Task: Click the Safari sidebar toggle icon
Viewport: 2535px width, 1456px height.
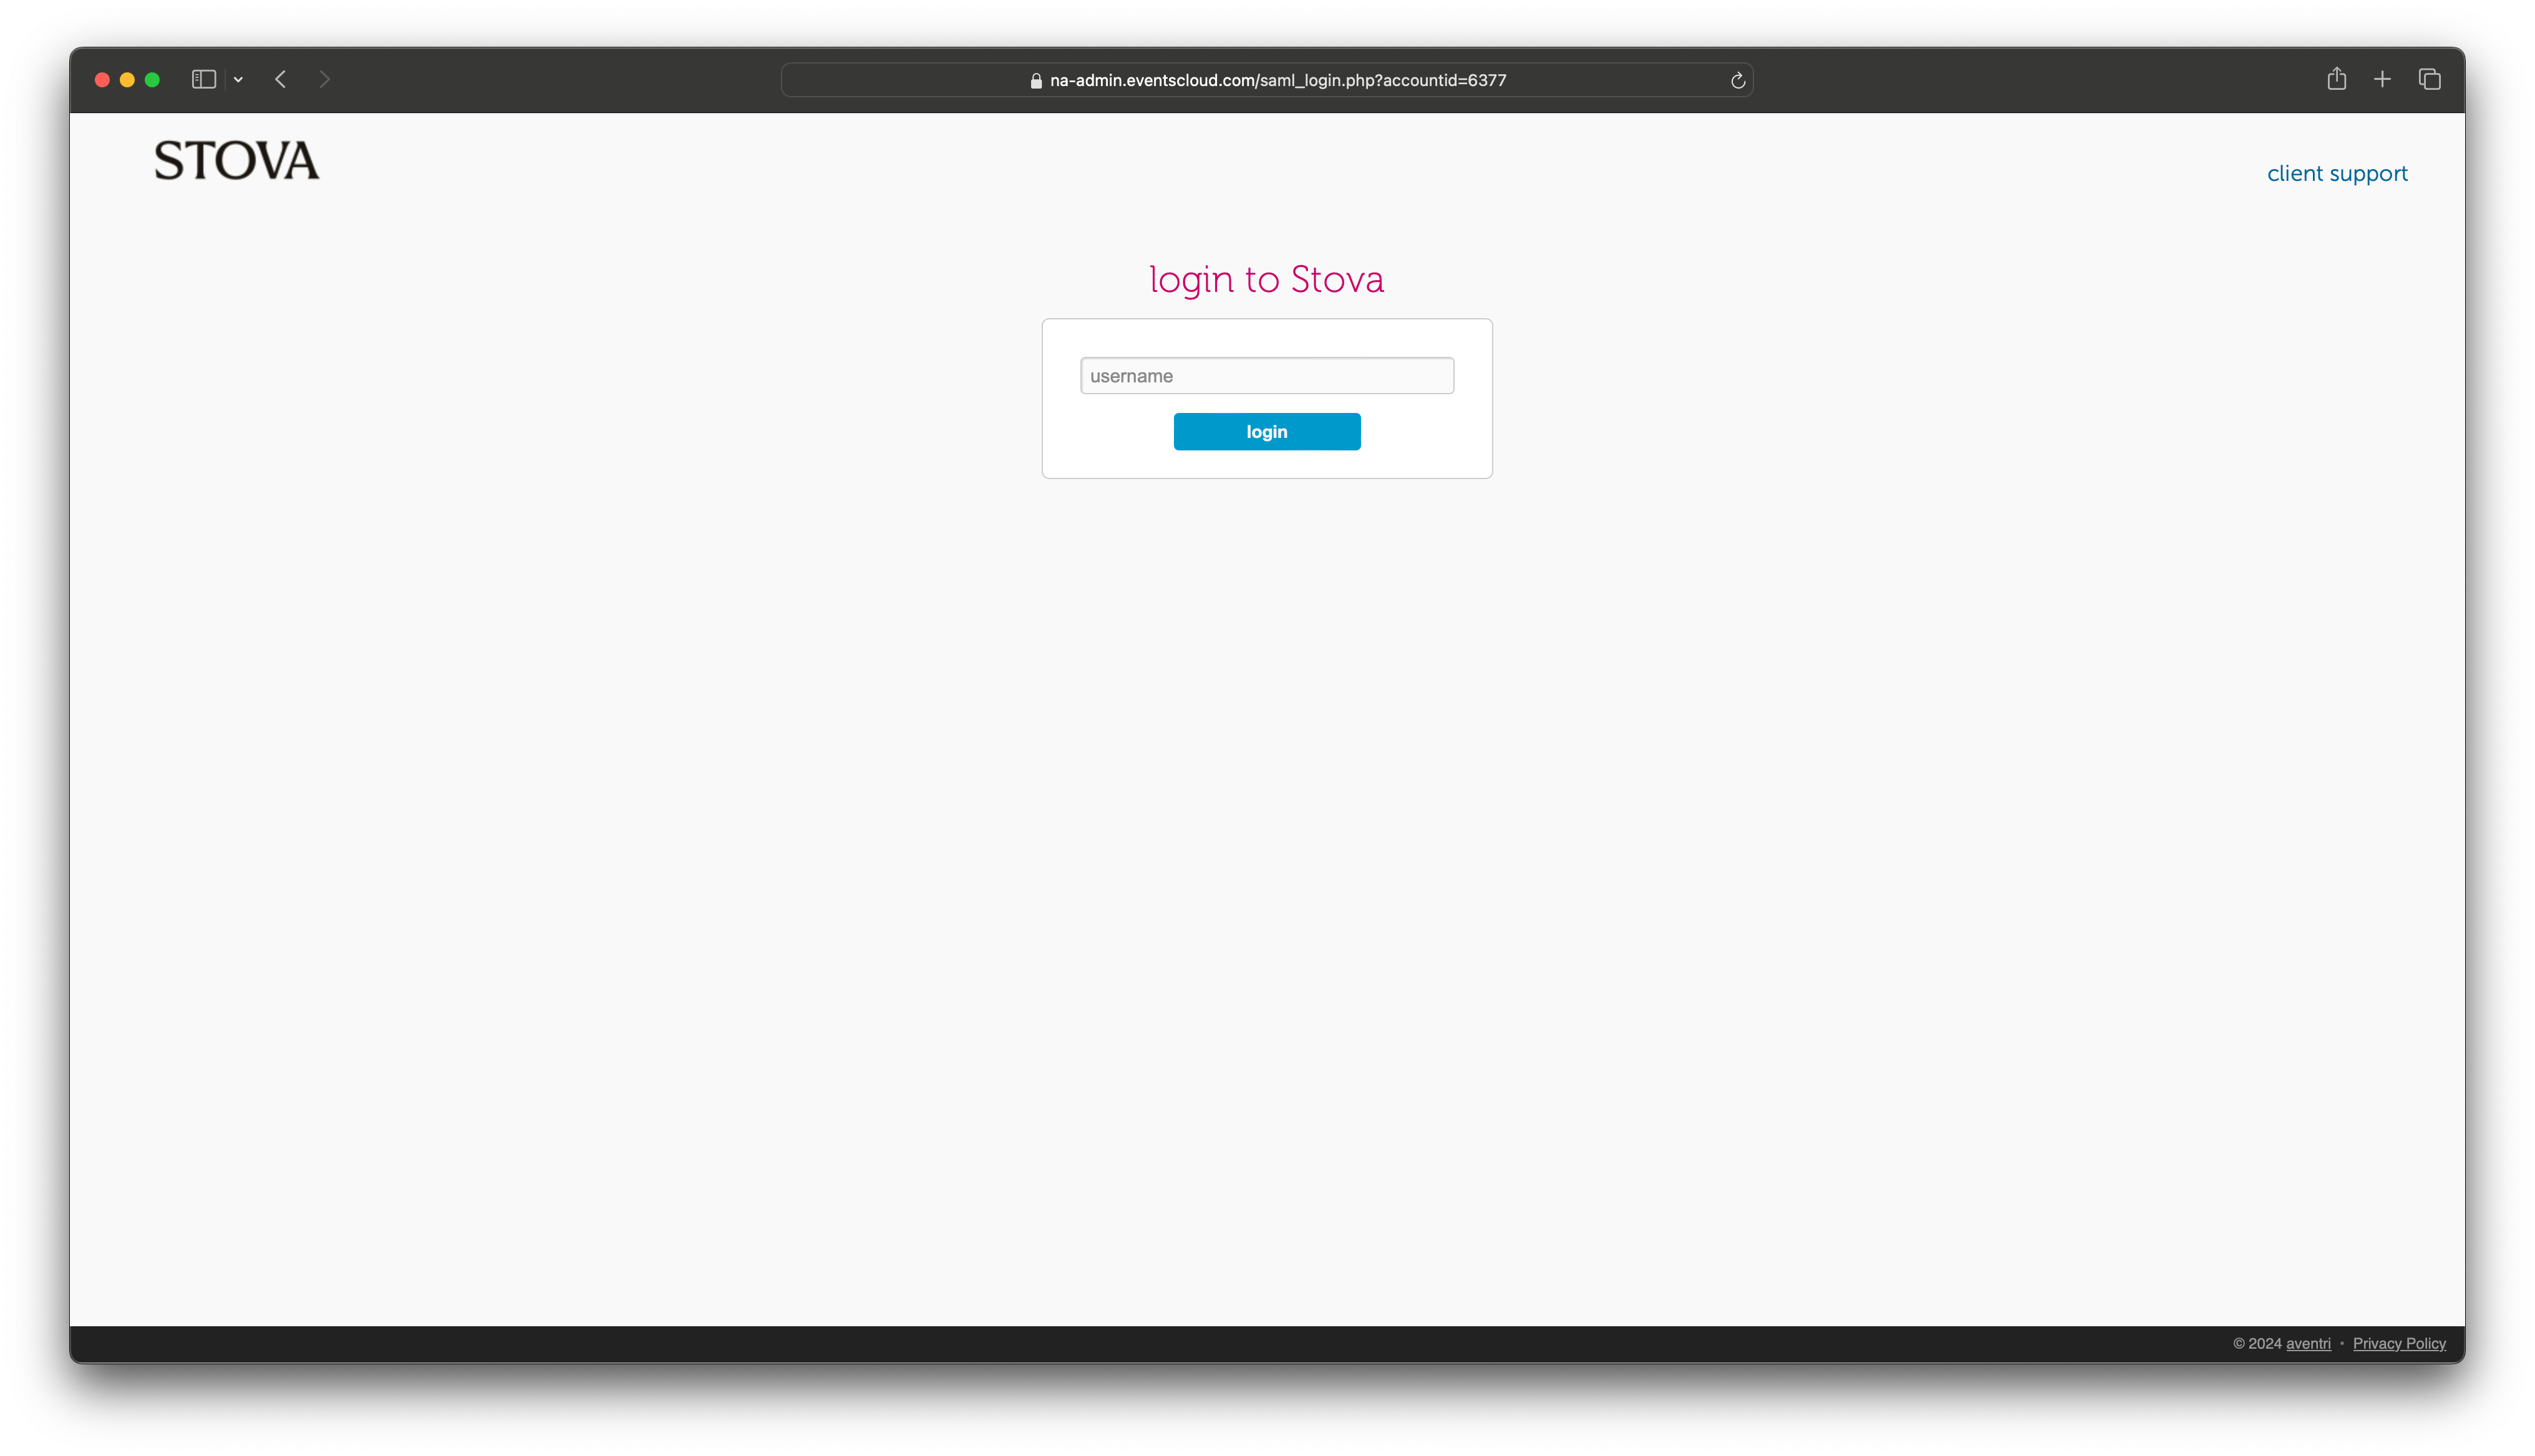Action: point(204,79)
